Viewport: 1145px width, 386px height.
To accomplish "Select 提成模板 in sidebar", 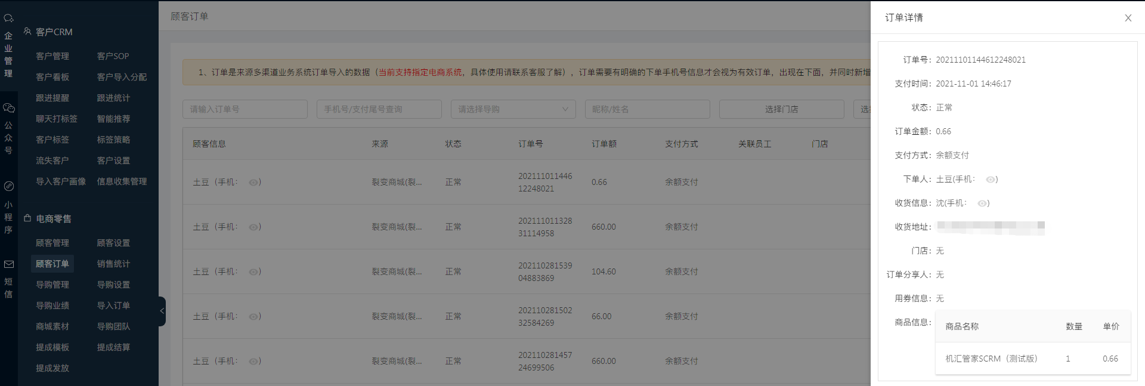I will 52,347.
